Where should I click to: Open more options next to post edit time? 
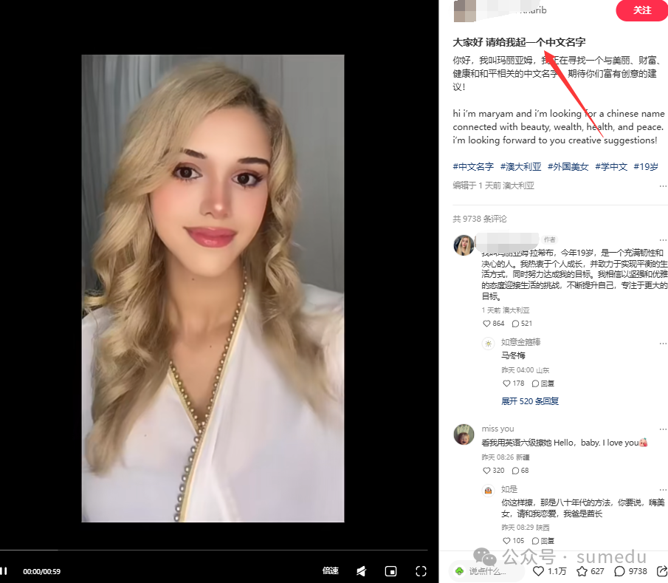[x=663, y=186]
